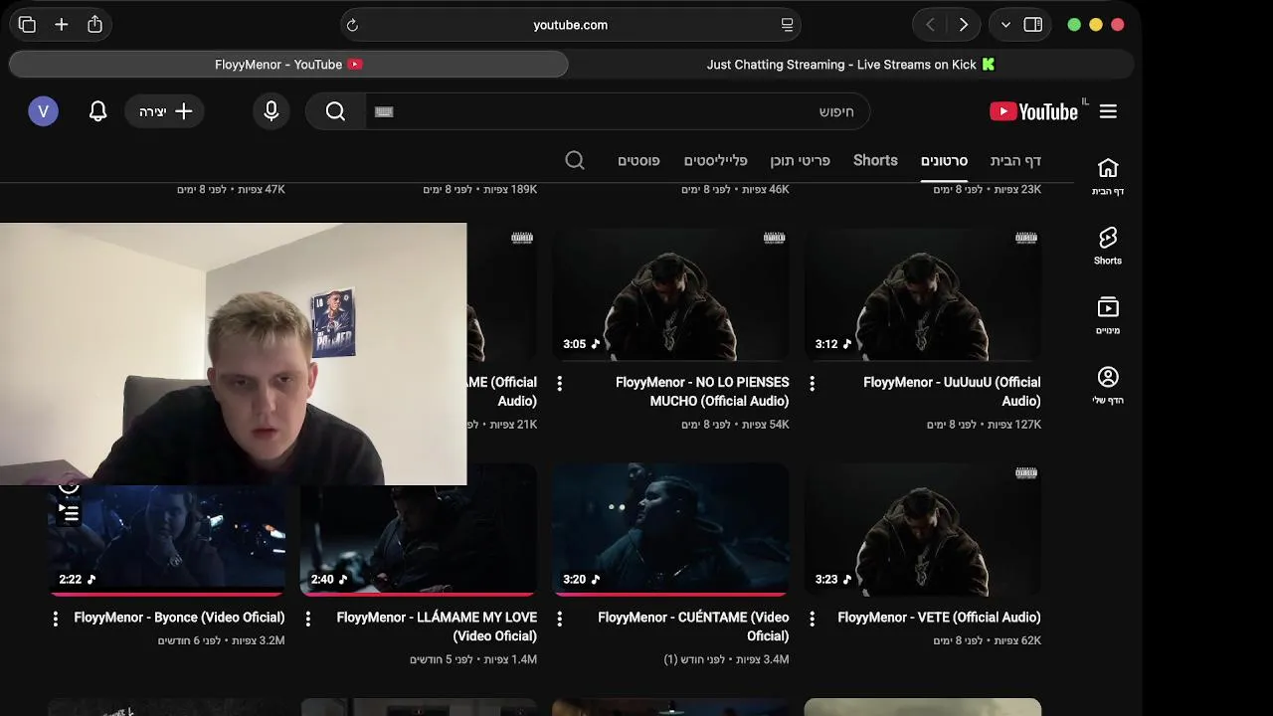
Task: Go to YouTube home via logo
Action: click(x=1034, y=111)
